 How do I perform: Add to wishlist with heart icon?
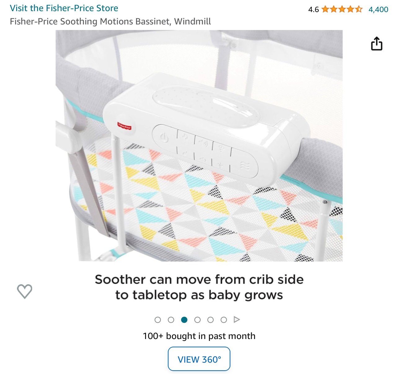point(24,291)
